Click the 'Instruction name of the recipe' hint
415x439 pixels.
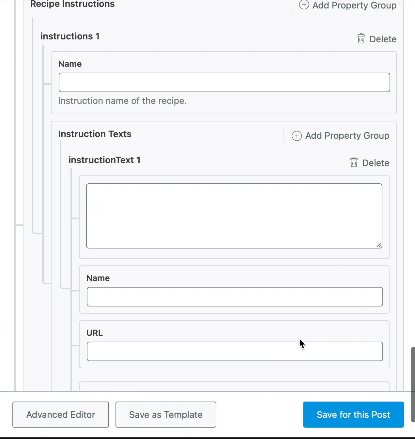(x=122, y=101)
